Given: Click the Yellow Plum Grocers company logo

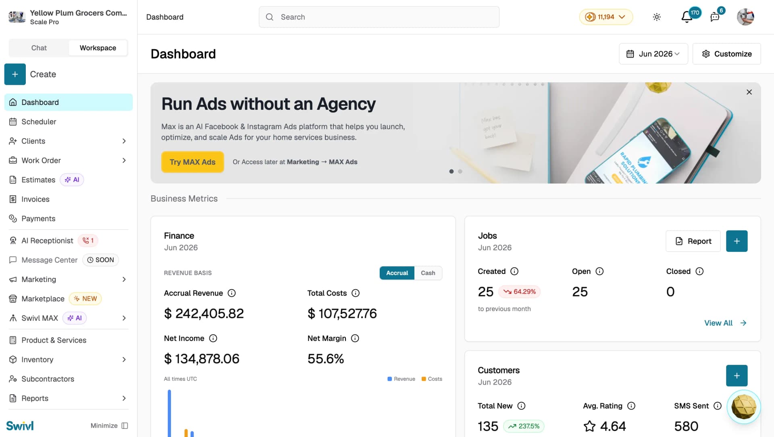Looking at the screenshot, I should coord(17,17).
